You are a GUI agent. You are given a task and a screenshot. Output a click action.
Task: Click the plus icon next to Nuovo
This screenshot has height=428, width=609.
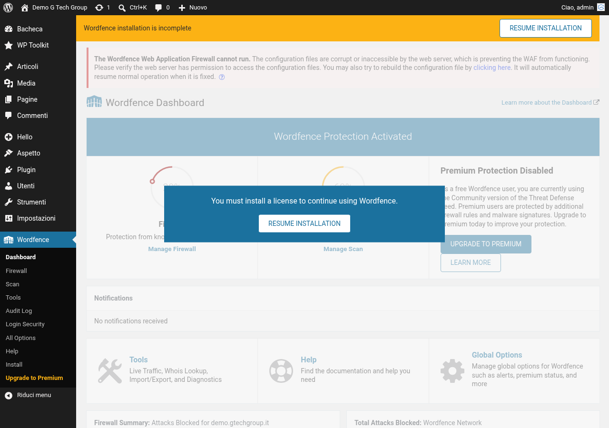point(182,8)
